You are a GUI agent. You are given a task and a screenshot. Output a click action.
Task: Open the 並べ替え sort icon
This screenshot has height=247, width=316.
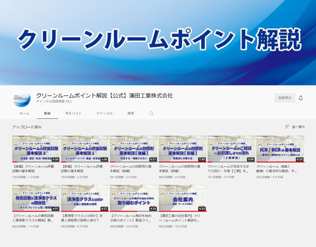287,127
